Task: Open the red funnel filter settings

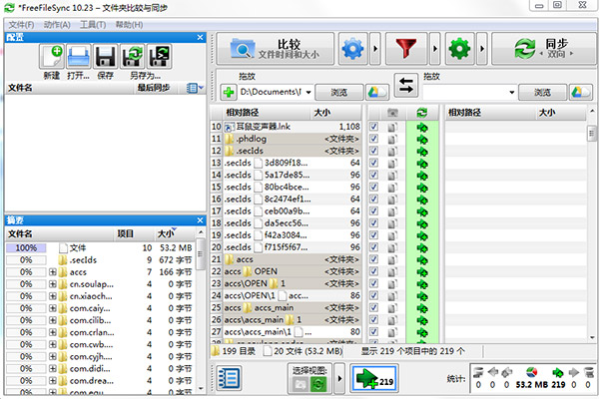Action: click(x=406, y=48)
